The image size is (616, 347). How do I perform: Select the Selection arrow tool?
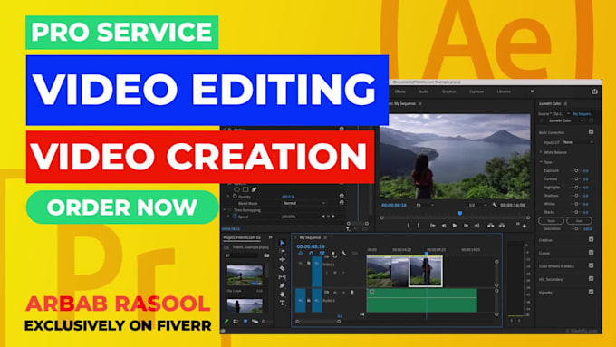tap(282, 243)
